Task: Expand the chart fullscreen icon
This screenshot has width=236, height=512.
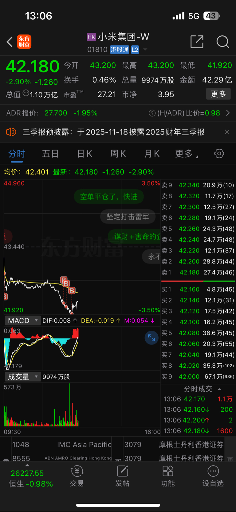Action: 151,338
